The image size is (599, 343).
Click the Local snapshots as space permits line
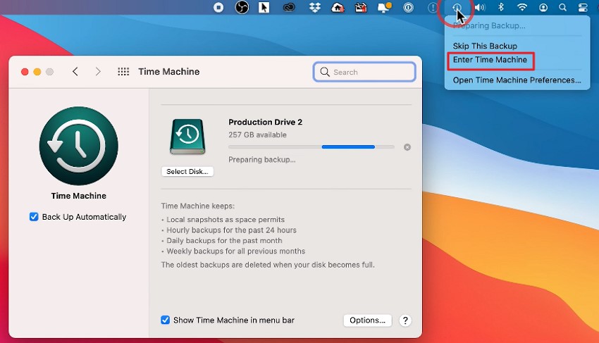point(226,220)
